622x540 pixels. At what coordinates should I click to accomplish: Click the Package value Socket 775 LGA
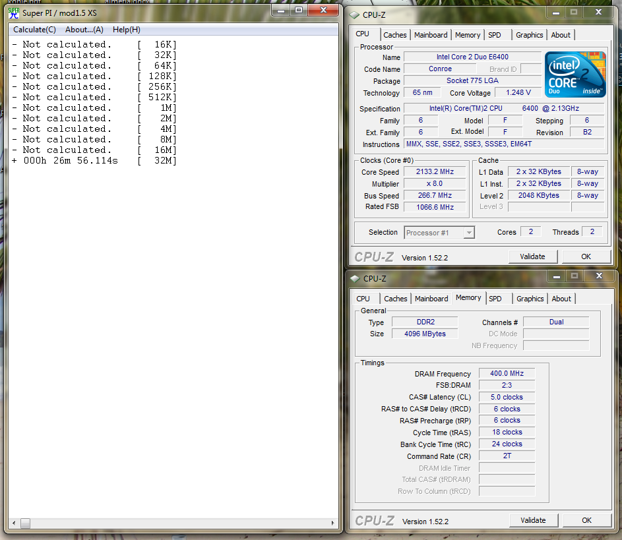472,81
